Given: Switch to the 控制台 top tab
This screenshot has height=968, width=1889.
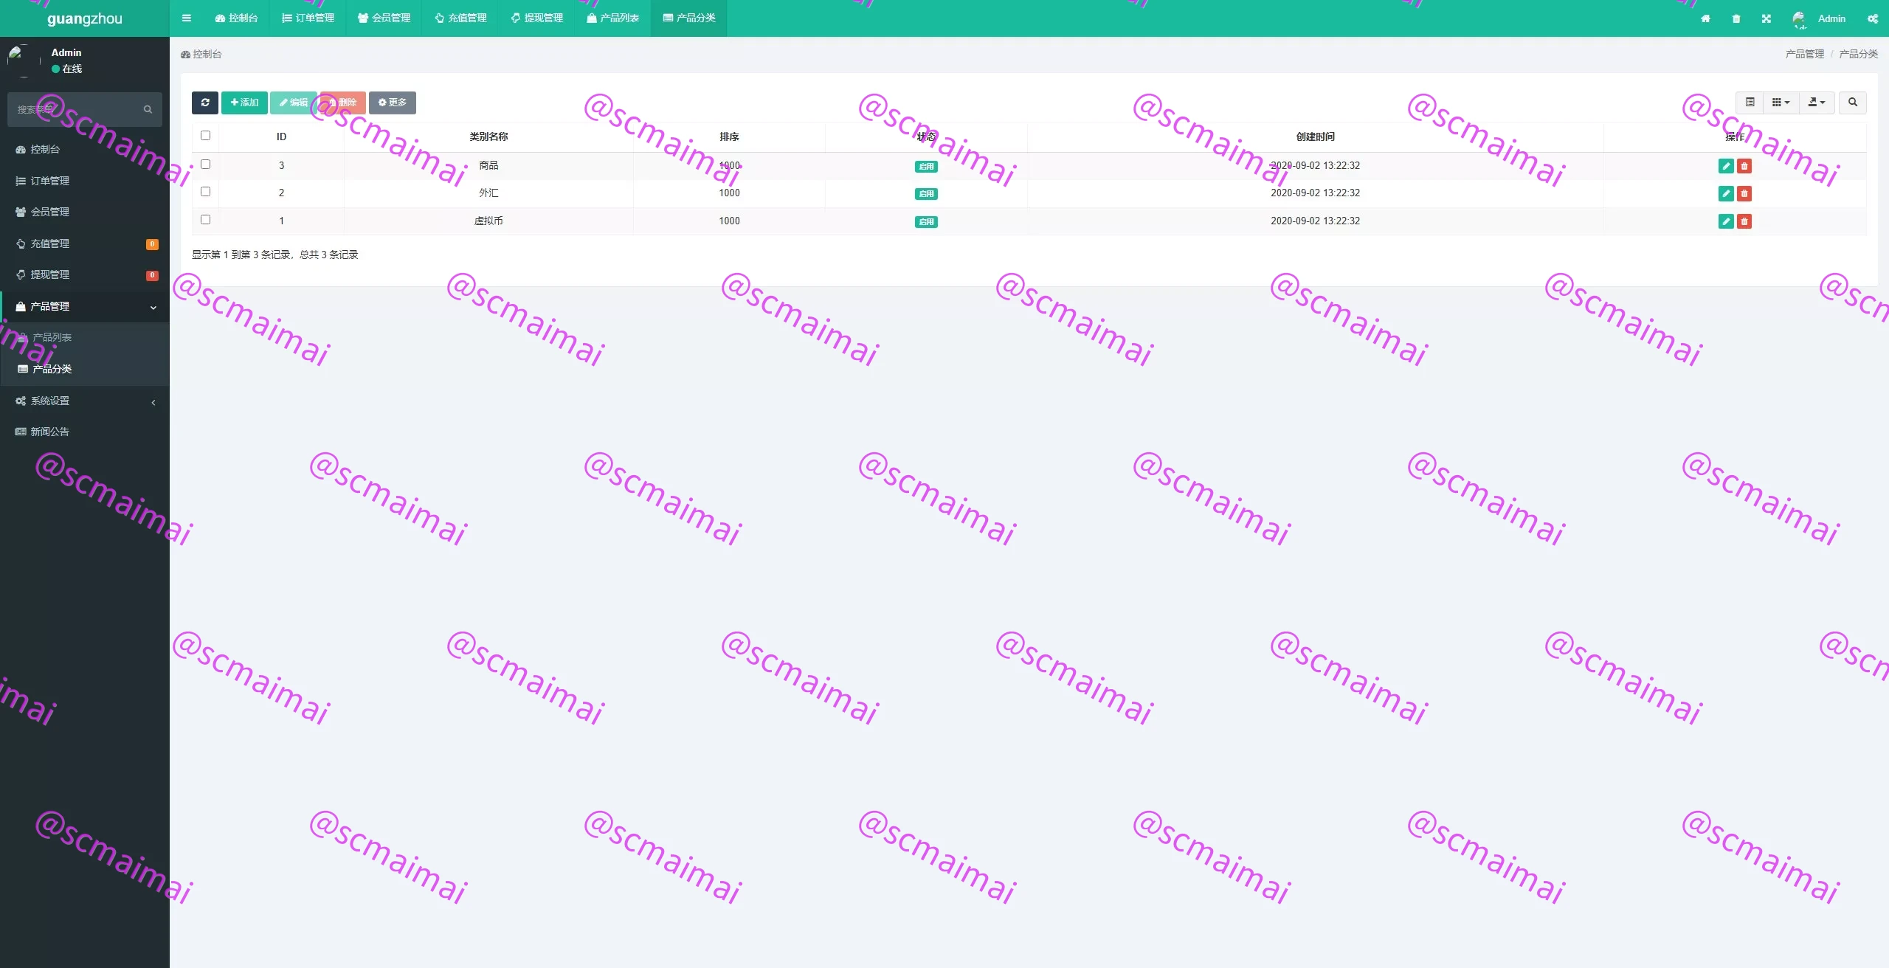Looking at the screenshot, I should 237,18.
